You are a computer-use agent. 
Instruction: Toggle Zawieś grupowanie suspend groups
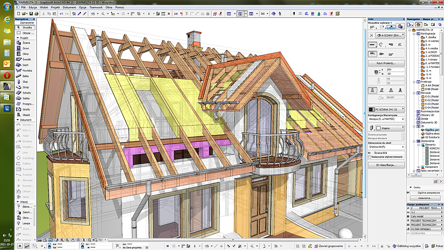(329, 246)
